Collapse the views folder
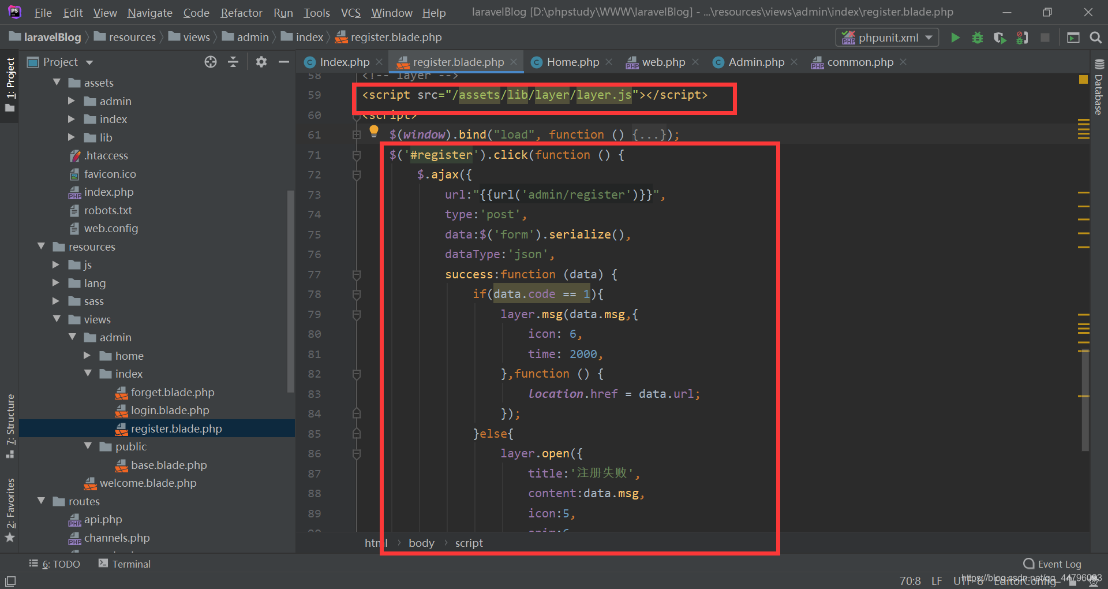The height and width of the screenshot is (589, 1108). [x=57, y=319]
